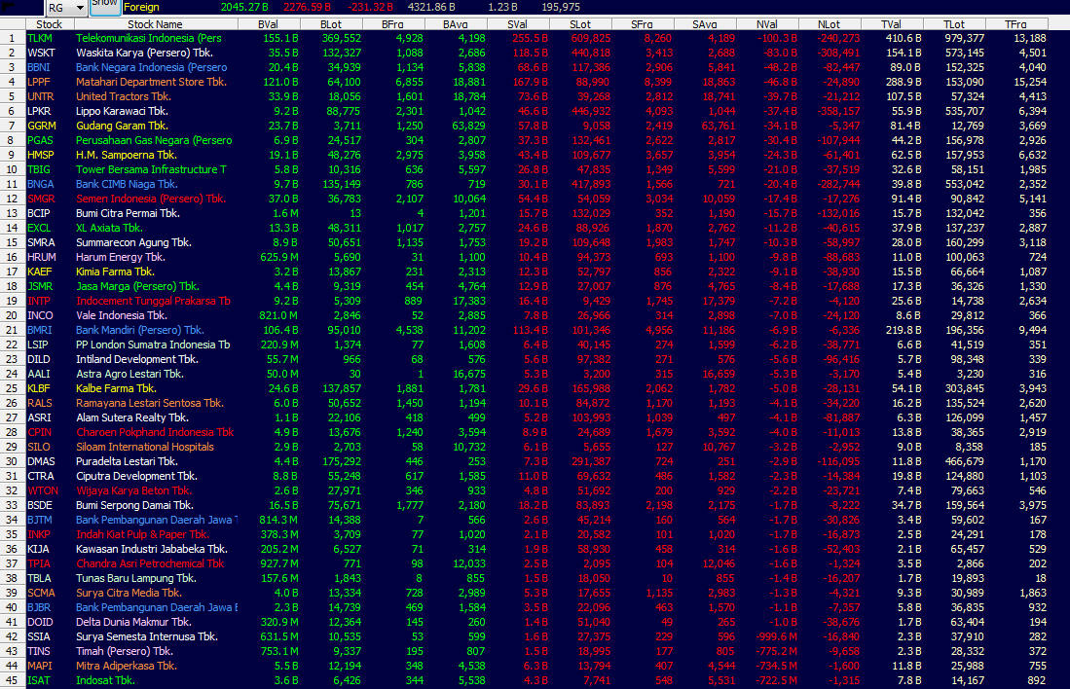
Task: Click stock name Indah Kiat Pulp & Paper Tbk.
Action: click(142, 534)
